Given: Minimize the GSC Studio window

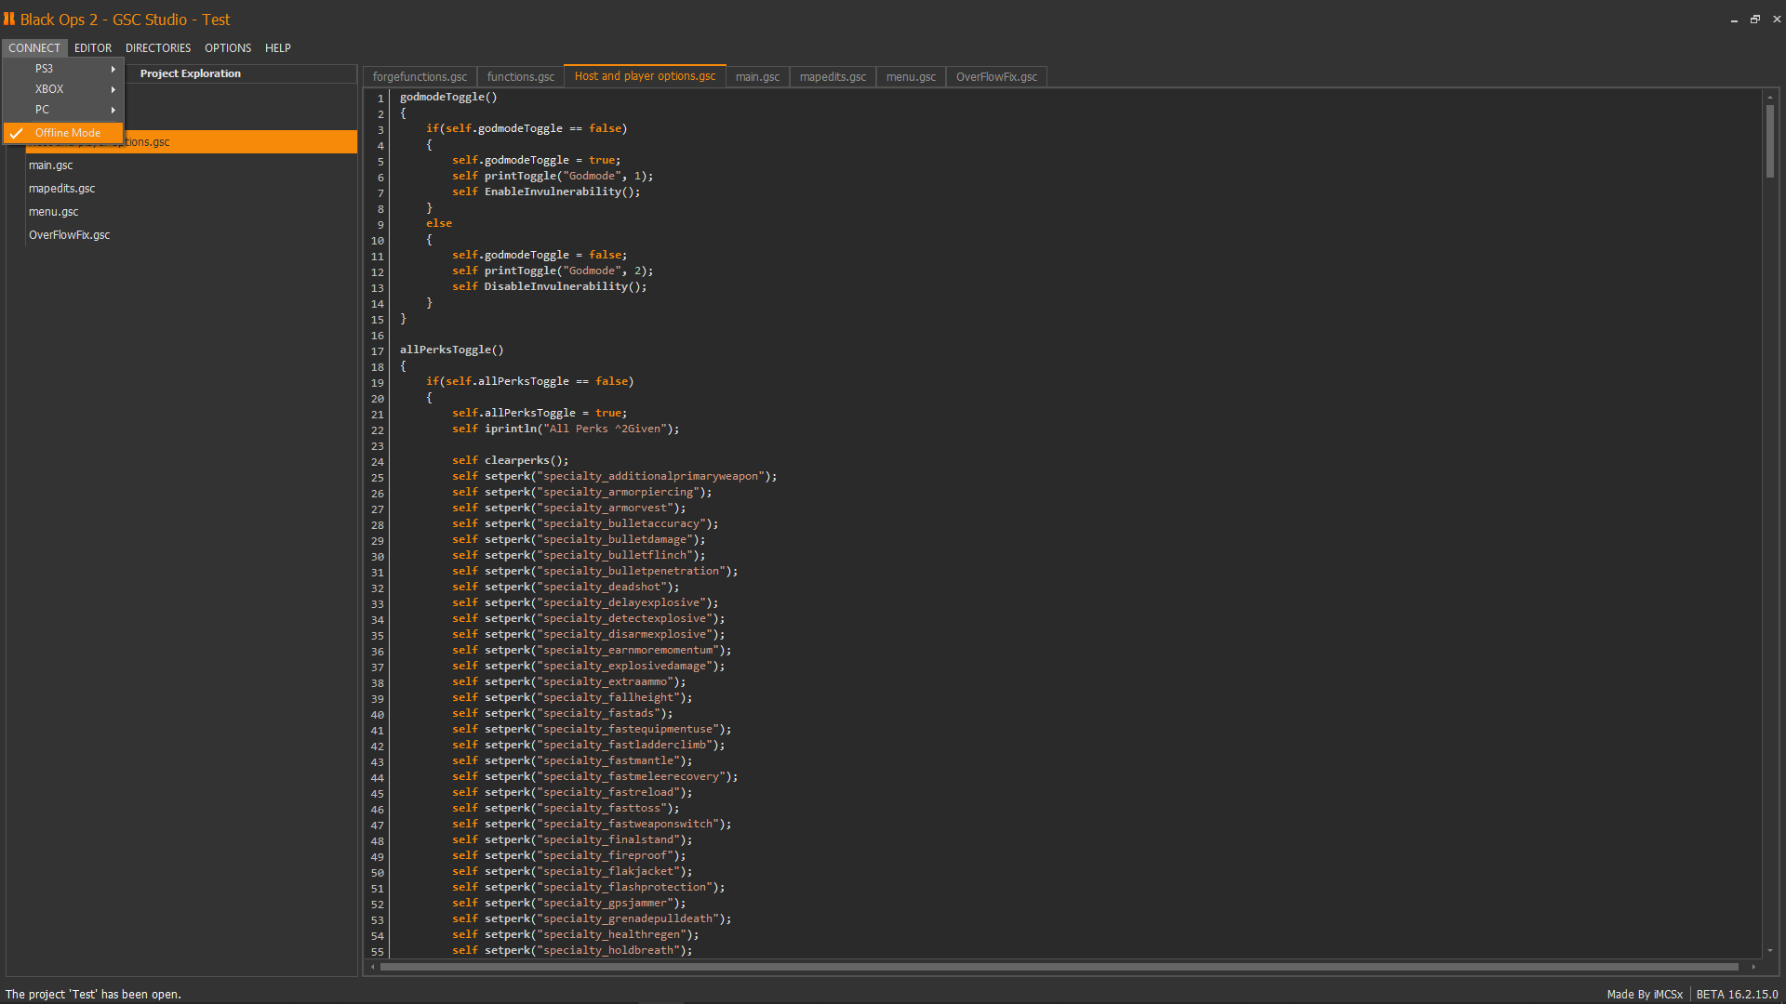Looking at the screenshot, I should tap(1734, 20).
